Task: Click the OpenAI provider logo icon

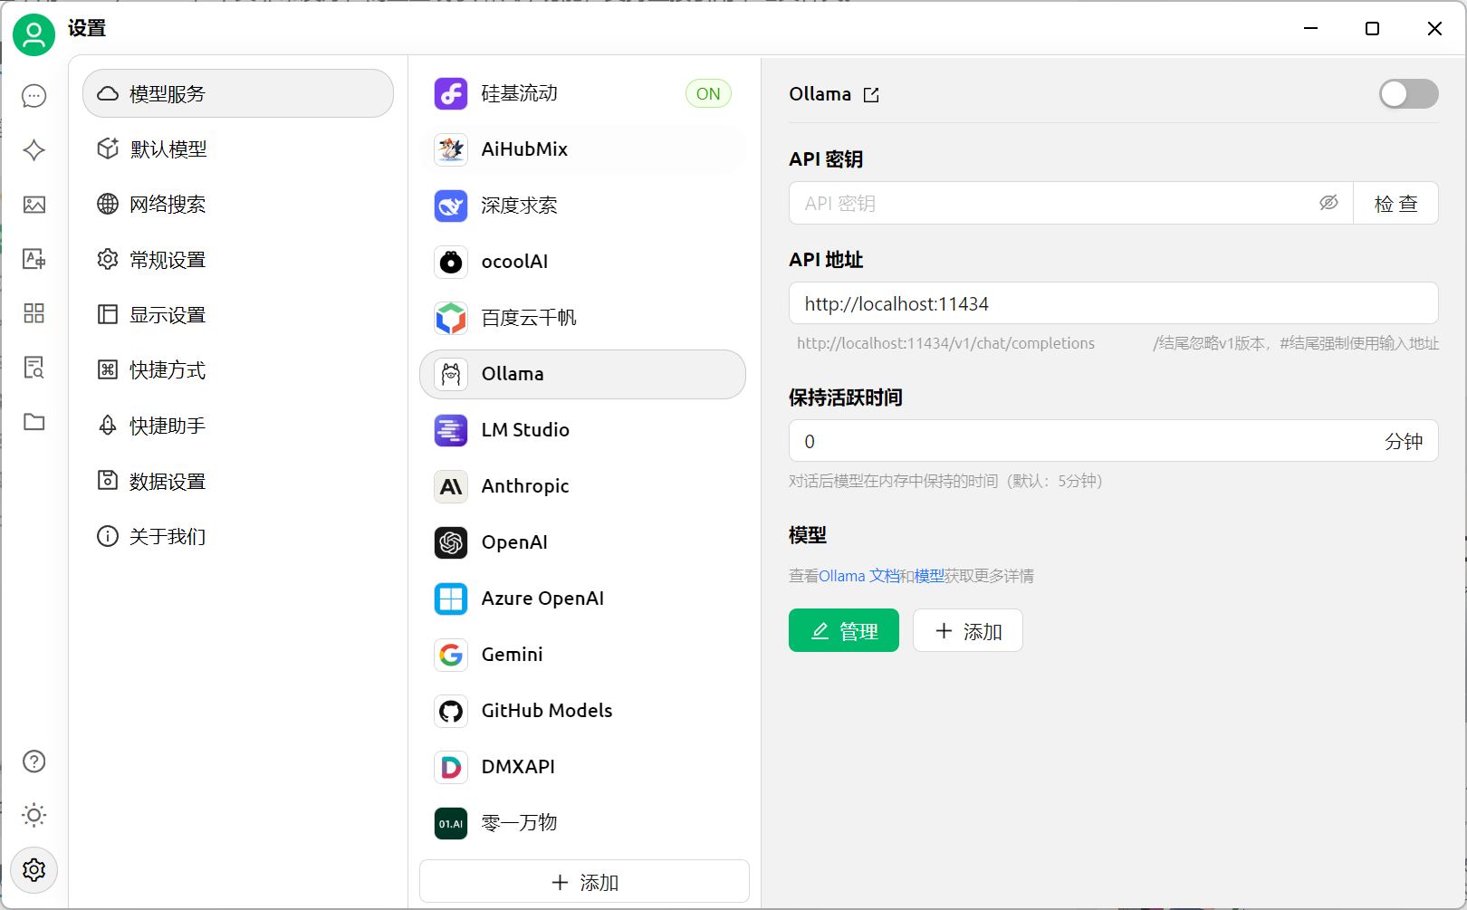Action: point(451,542)
